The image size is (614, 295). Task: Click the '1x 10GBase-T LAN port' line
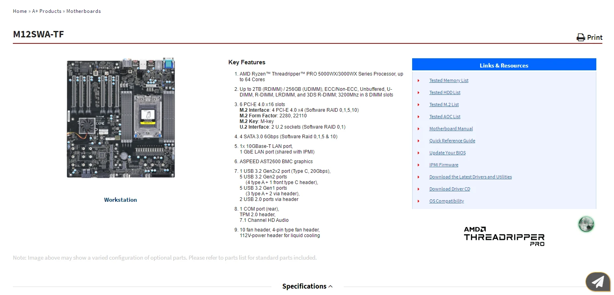(x=266, y=146)
